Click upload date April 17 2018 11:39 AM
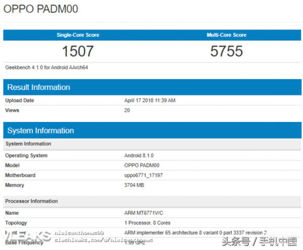 pos(150,100)
